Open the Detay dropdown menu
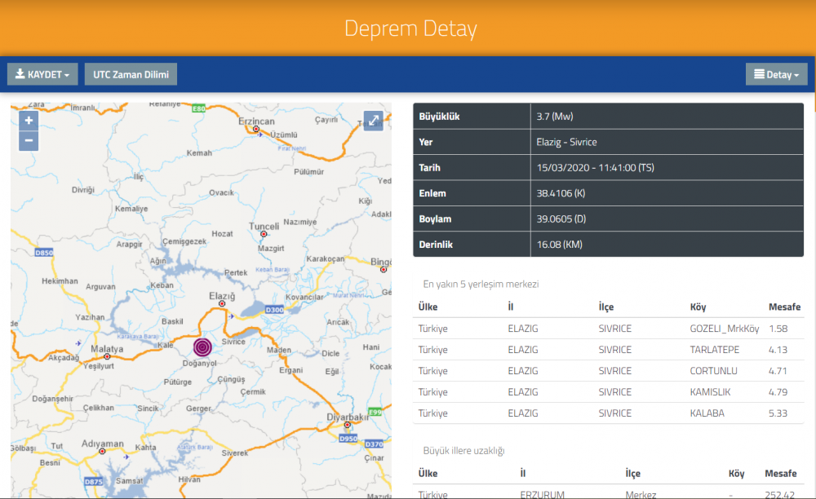Viewport: 816px width, 499px height. point(776,74)
